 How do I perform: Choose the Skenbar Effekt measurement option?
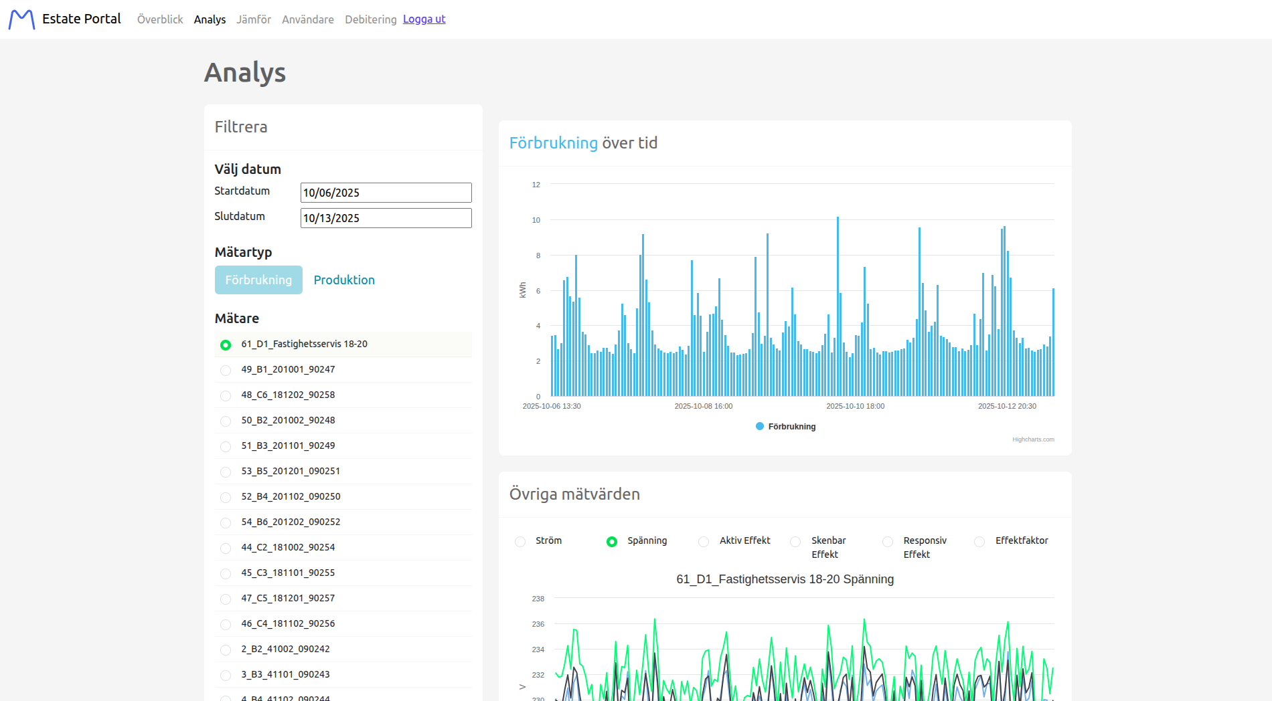pyautogui.click(x=795, y=542)
